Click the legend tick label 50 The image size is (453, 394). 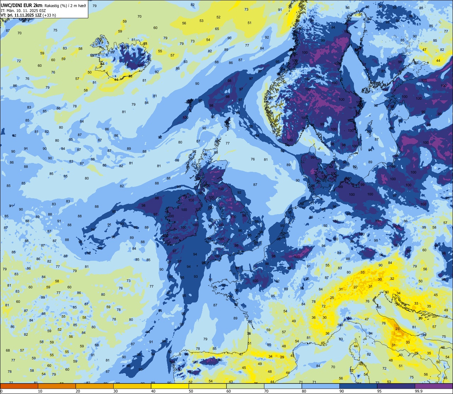point(191,391)
